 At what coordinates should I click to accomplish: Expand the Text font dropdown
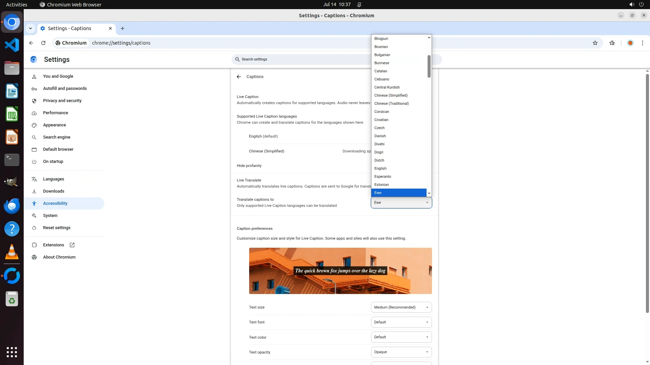coord(401,322)
